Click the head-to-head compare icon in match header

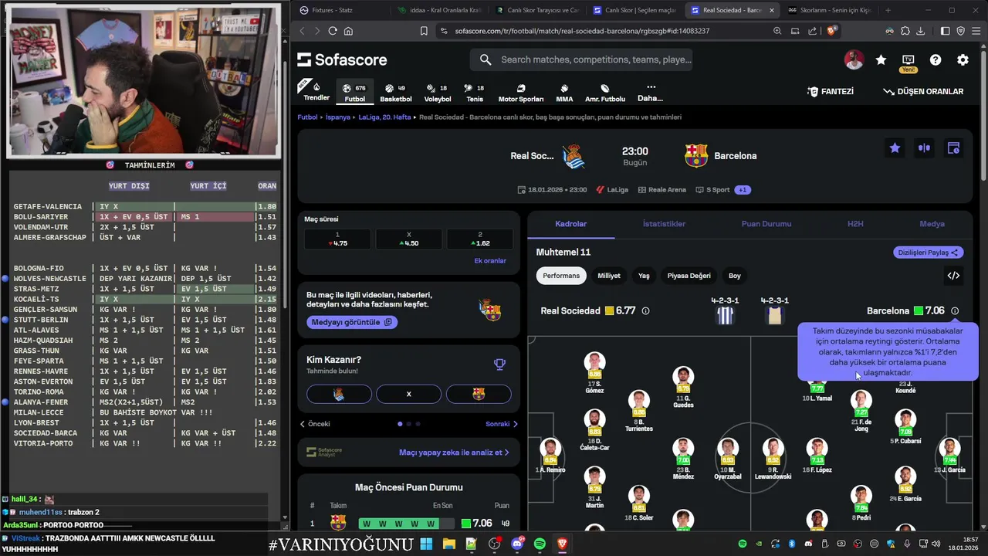tap(924, 148)
